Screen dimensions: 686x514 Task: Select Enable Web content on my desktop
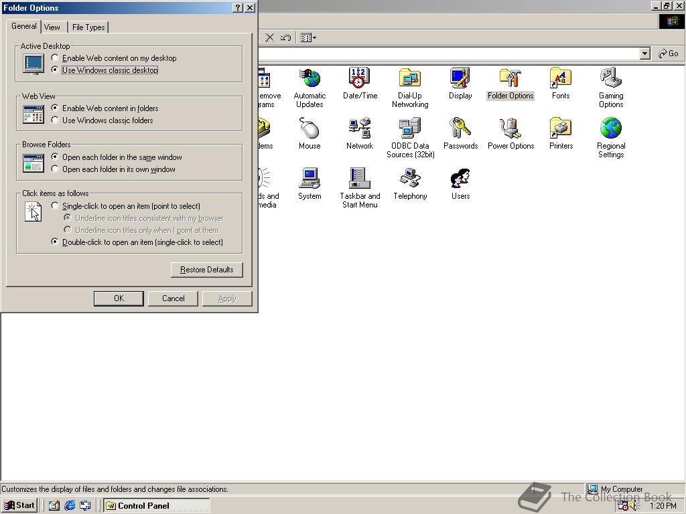click(x=114, y=58)
